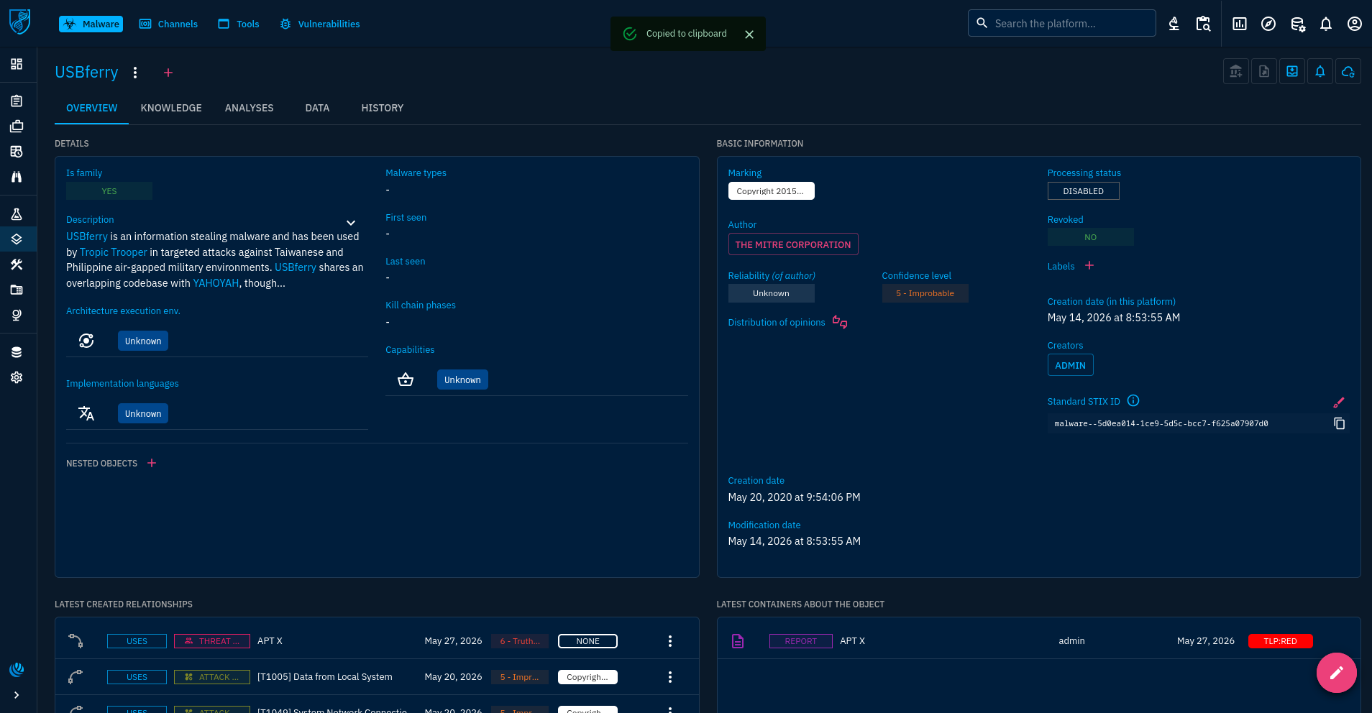Open the Entities folder icon in sidebar
The width and height of the screenshot is (1372, 713).
17,290
